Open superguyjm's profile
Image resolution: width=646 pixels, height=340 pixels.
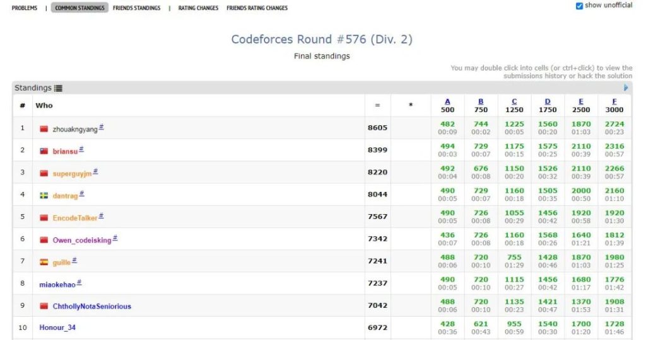(72, 174)
